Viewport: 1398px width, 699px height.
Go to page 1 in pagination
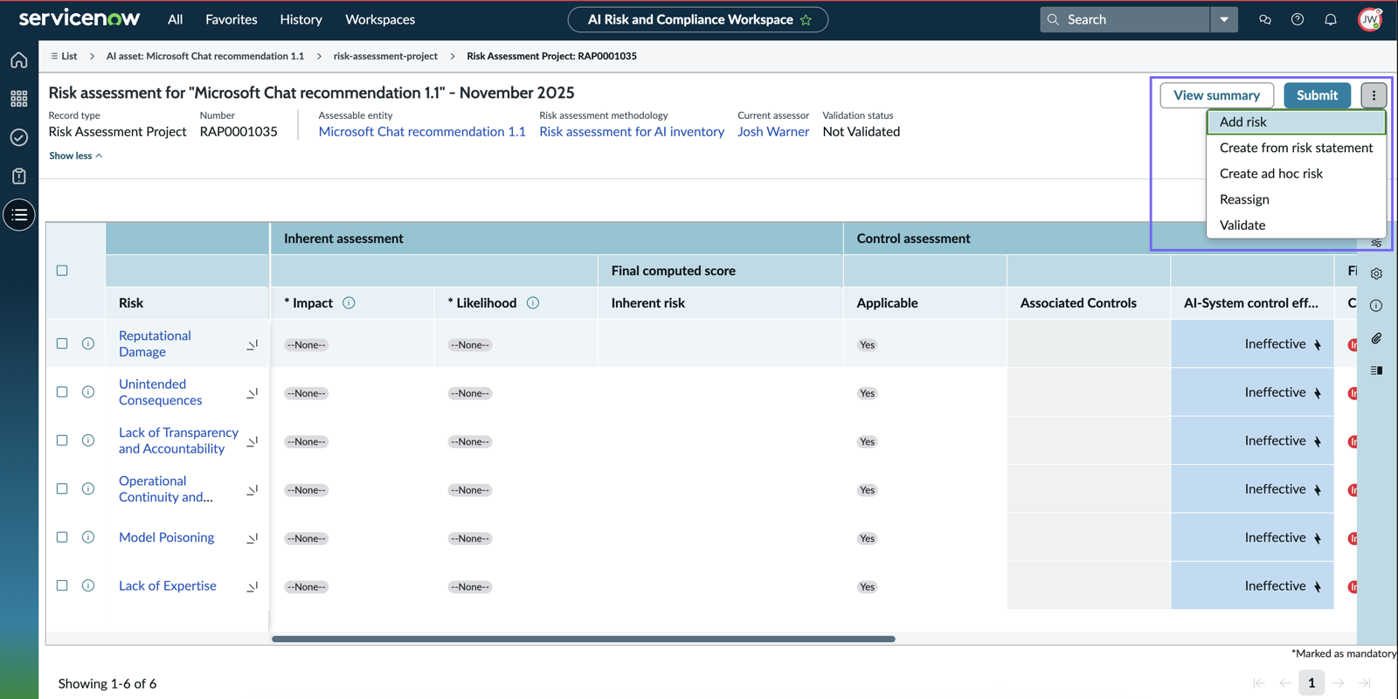(1311, 683)
